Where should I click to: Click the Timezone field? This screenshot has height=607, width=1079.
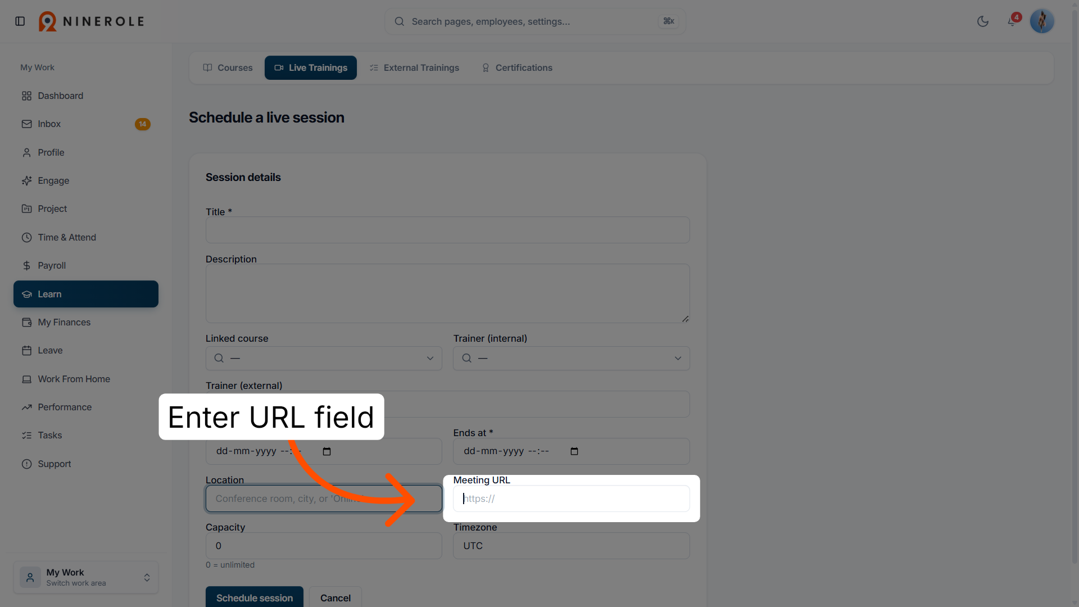click(x=572, y=546)
